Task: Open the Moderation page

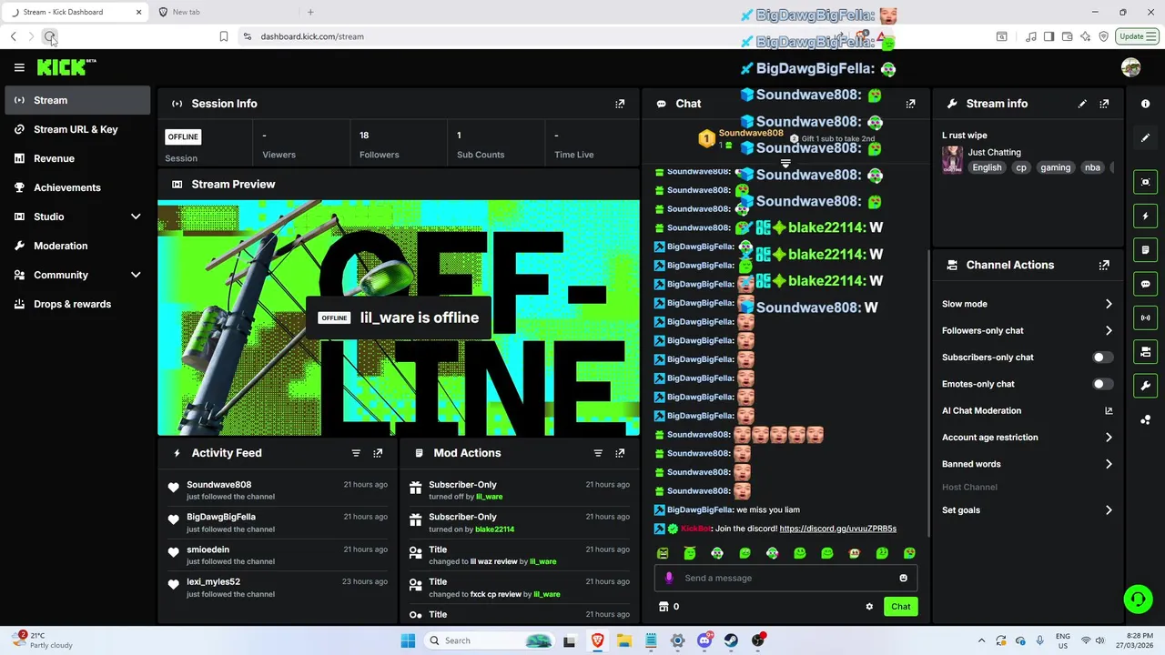Action: (x=77, y=246)
